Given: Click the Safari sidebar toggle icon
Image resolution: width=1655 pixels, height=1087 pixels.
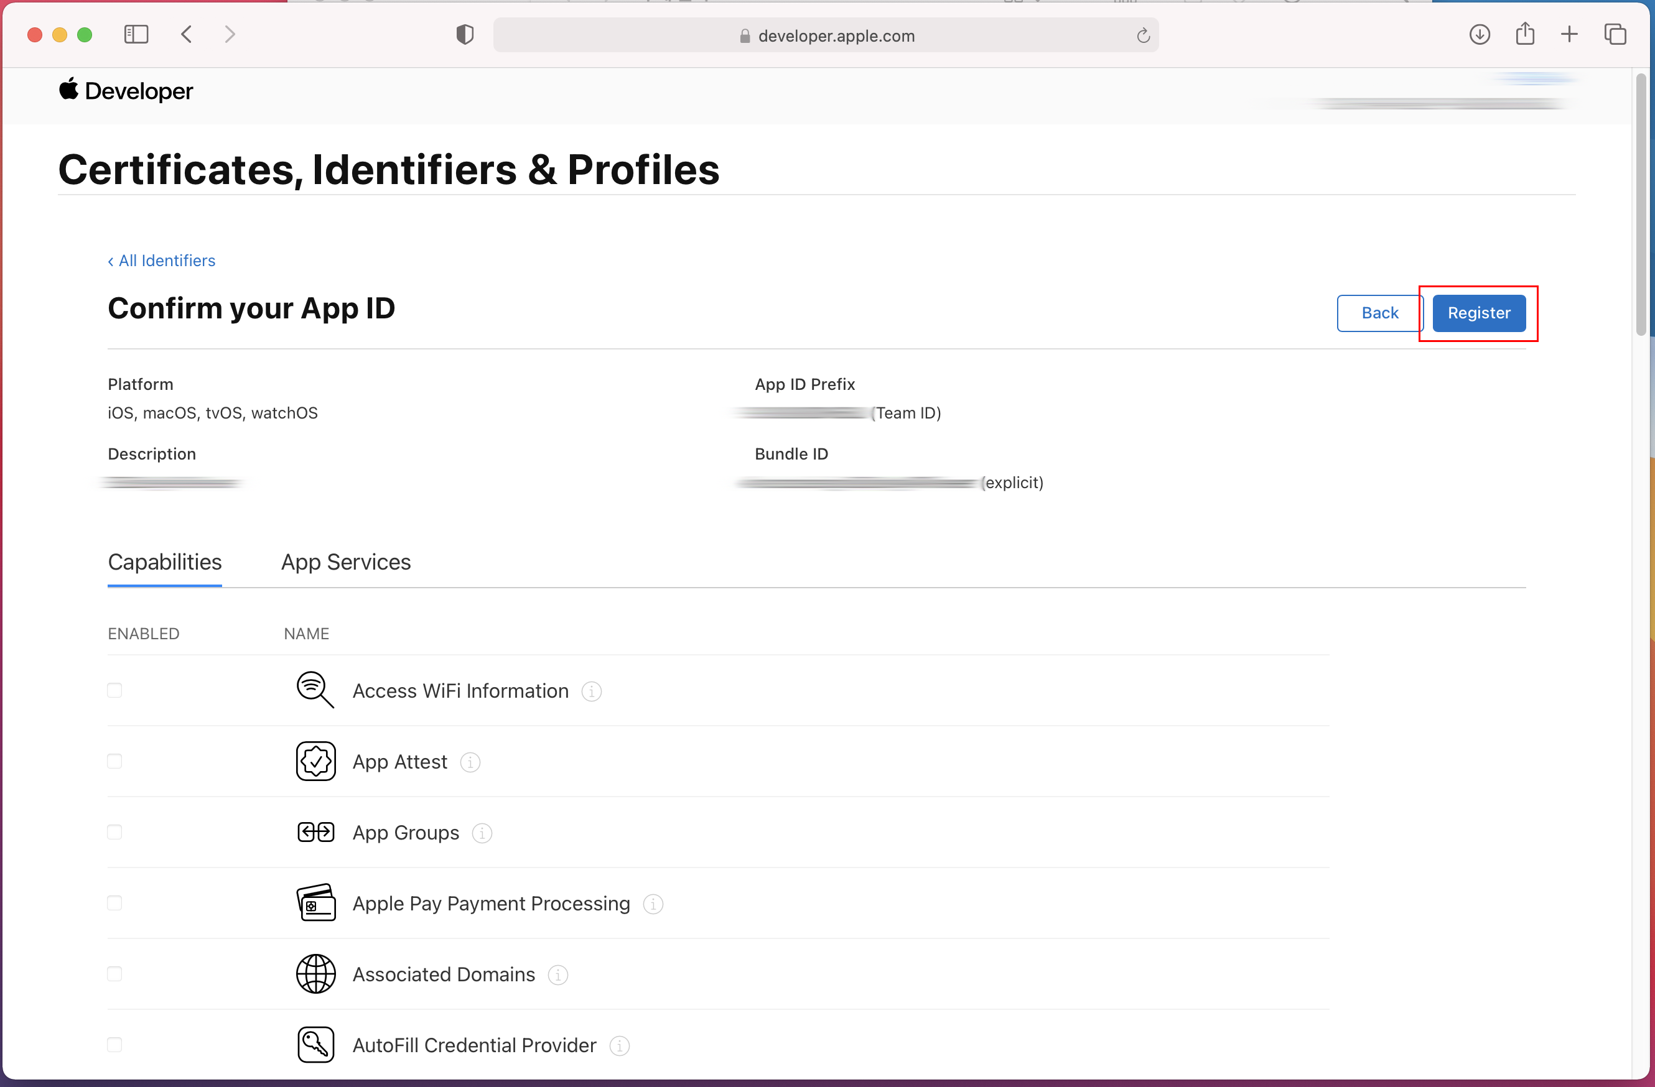Looking at the screenshot, I should (x=136, y=34).
